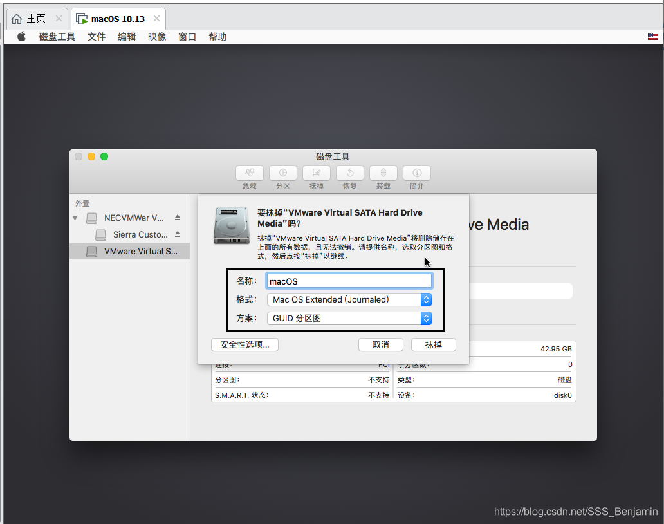664x524 pixels.
Task: Click the Mount (装载) toolbar icon
Action: tap(383, 173)
